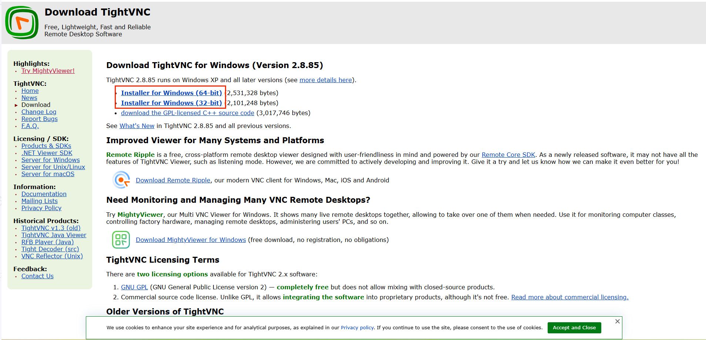
Task: Open the Remote Core SDK link
Action: (508, 155)
